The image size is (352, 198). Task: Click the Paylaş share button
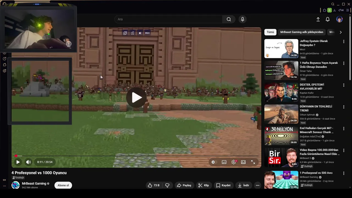pyautogui.click(x=184, y=185)
